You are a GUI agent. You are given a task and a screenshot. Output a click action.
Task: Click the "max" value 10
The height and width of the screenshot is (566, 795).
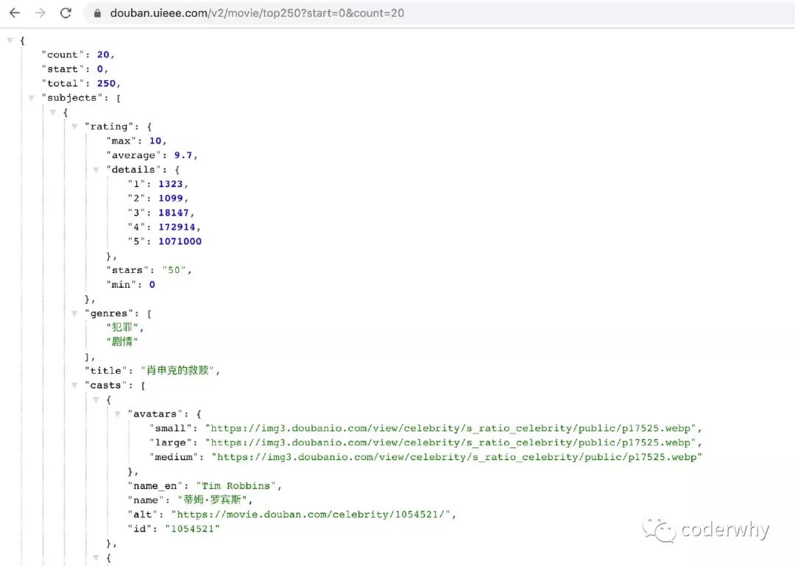[x=155, y=141]
